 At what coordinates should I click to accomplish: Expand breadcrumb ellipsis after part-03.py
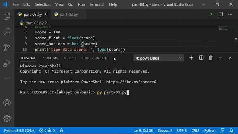[50, 23]
